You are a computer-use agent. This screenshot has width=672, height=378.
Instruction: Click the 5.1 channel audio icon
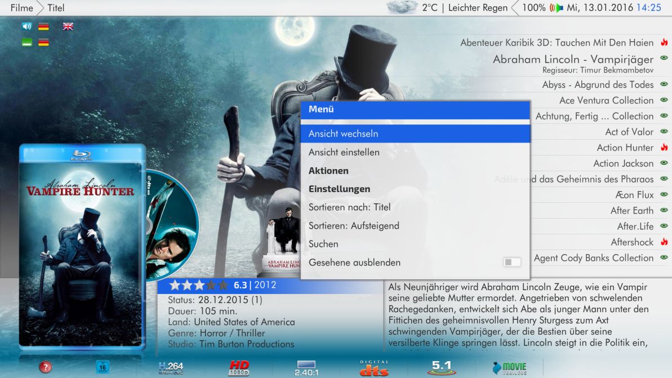(x=442, y=368)
